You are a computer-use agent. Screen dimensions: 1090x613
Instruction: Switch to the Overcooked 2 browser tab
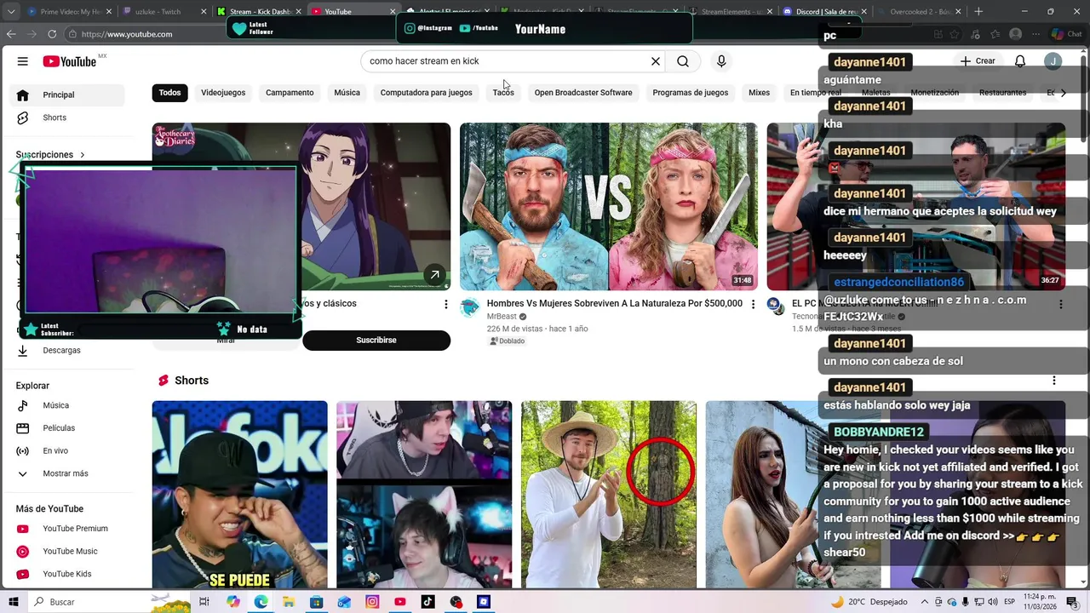tap(918, 12)
